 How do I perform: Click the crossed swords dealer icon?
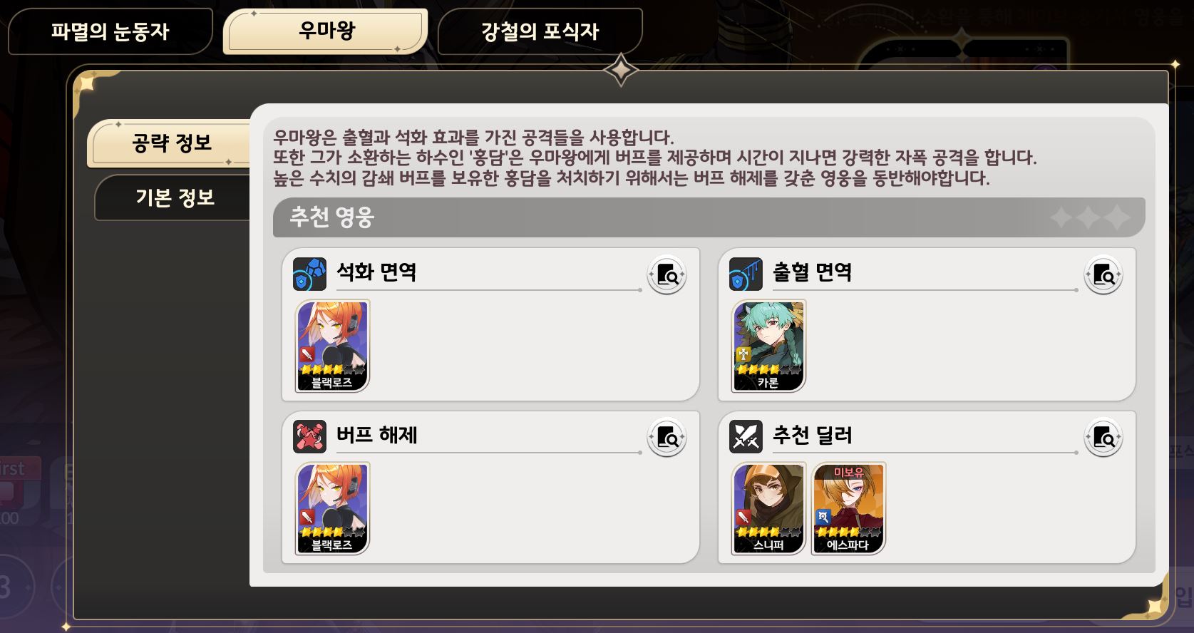[746, 436]
